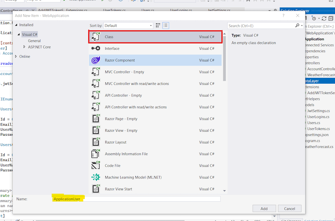Select the Installed category label
The height and width of the screenshot is (221, 335).
pos(26,25)
